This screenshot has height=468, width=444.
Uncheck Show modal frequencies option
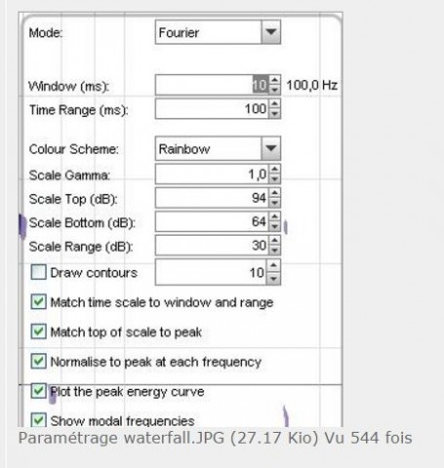[38, 420]
